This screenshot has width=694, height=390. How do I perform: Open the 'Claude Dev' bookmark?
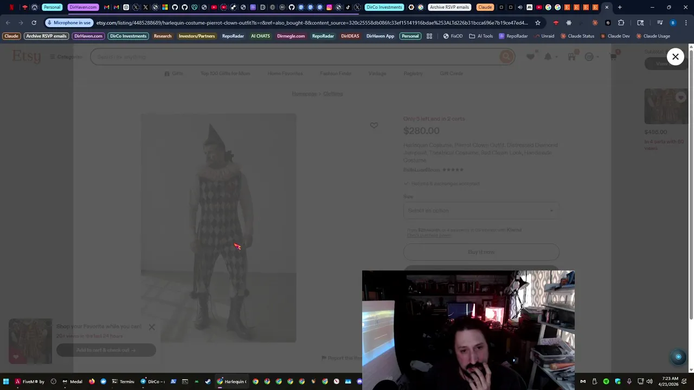point(615,36)
